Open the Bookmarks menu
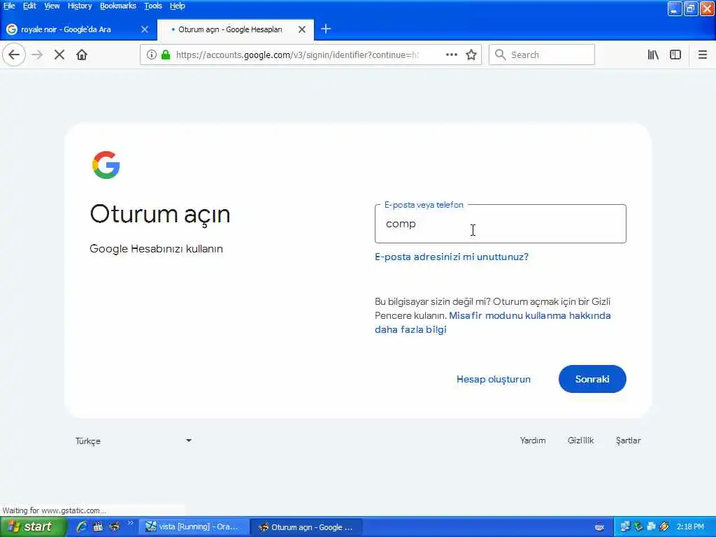The image size is (716, 537). (118, 6)
